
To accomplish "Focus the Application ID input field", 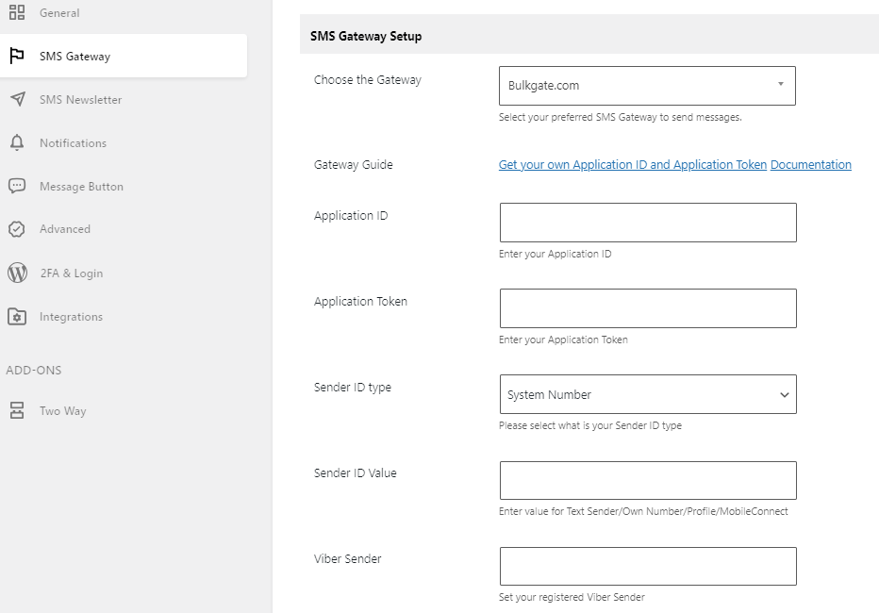I will pos(648,223).
